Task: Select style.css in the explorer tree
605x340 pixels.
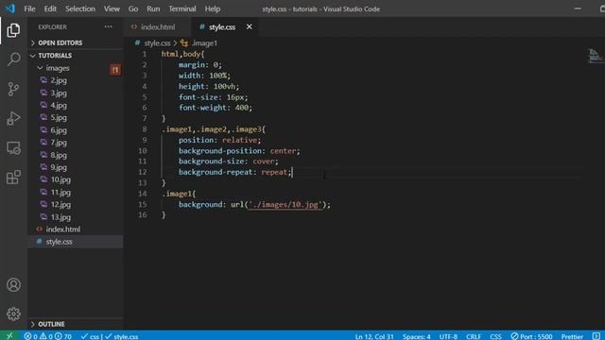Action: [x=59, y=242]
